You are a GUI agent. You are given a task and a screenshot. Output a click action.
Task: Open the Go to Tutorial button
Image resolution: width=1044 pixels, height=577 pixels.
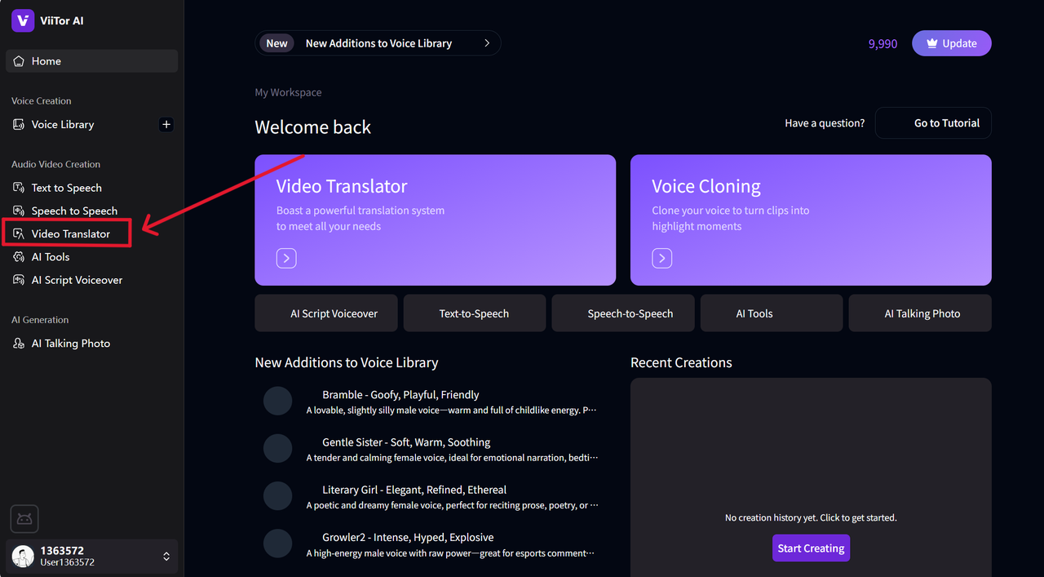point(933,123)
